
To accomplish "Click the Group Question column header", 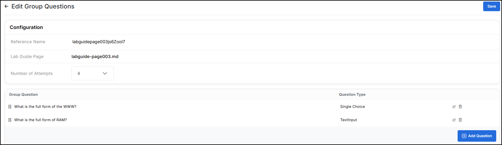I will click(x=23, y=95).
